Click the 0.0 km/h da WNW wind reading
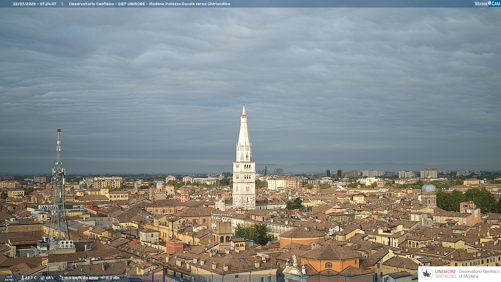This screenshot has width=501, height=282. 81,278
